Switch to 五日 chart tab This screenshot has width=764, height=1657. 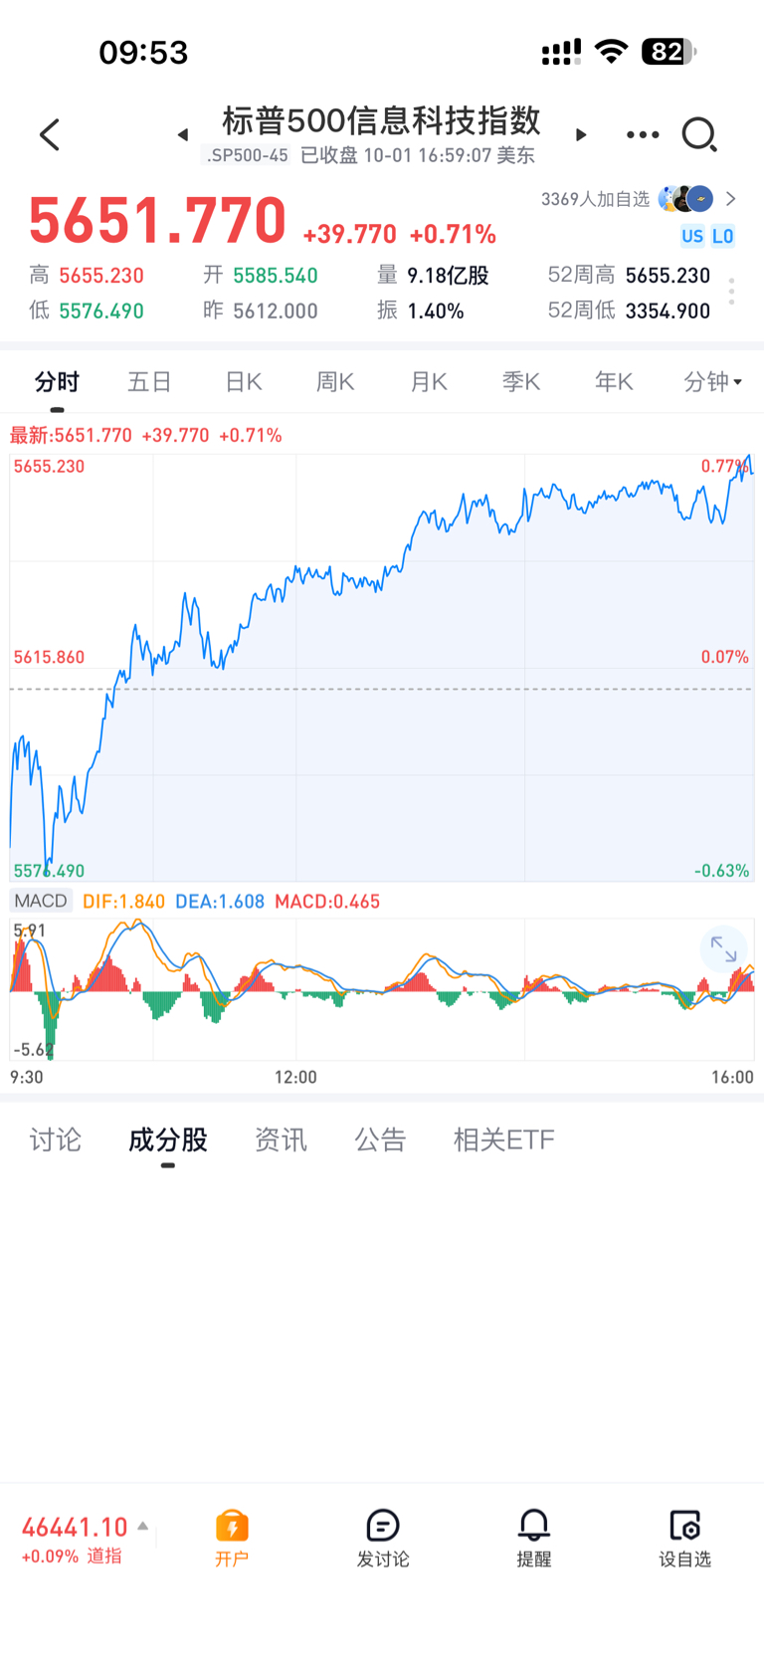[150, 382]
